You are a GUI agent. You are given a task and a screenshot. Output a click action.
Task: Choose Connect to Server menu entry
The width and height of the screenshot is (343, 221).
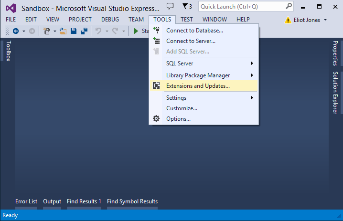pyautogui.click(x=204, y=41)
